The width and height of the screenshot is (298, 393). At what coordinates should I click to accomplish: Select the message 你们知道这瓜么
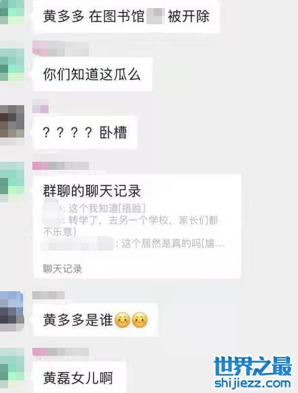(x=92, y=74)
